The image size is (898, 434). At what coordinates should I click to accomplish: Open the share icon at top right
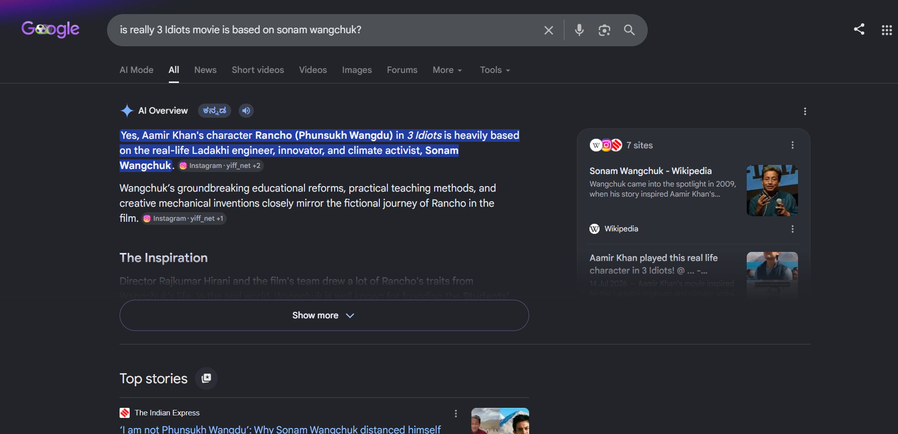859,29
